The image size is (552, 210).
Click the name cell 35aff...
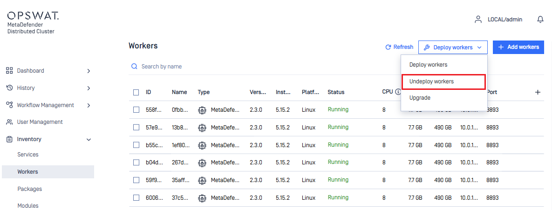(181, 180)
